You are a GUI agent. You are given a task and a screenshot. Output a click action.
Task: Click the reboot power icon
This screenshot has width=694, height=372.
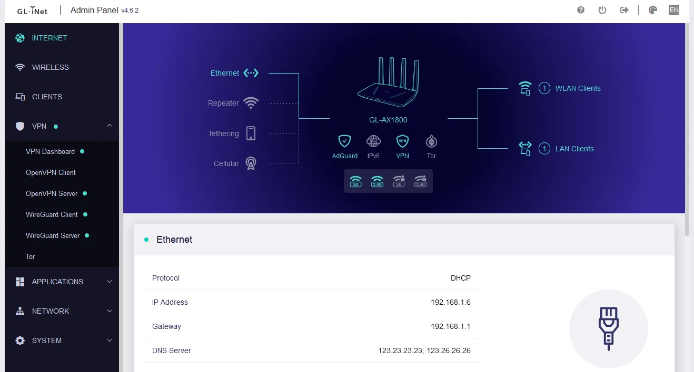[x=602, y=10]
